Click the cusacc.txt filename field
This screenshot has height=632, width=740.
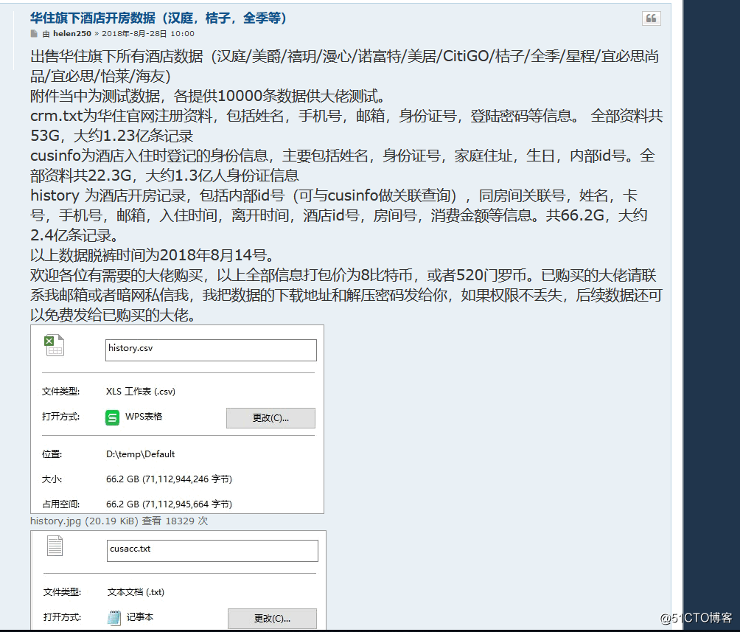tap(212, 551)
